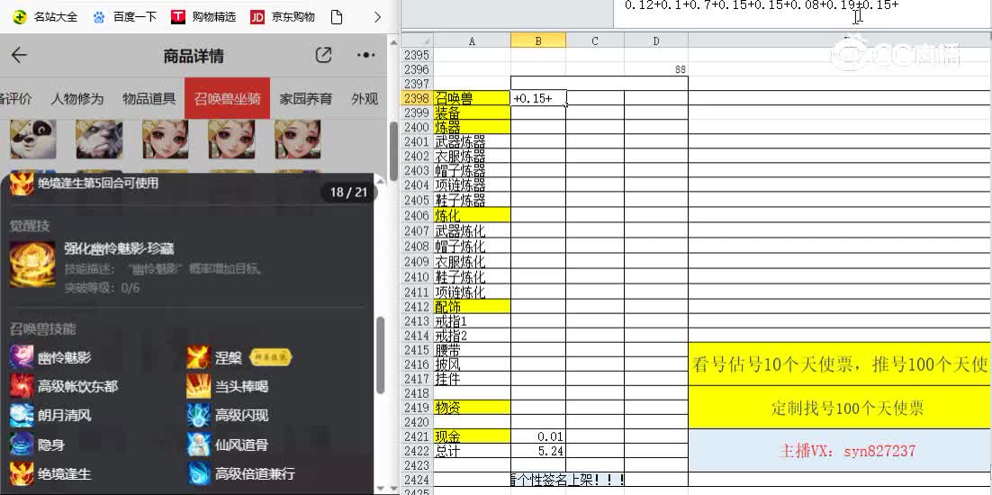Click the 朗月清风 skill icon
Viewport: 992px width, 495px height.
tap(22, 415)
